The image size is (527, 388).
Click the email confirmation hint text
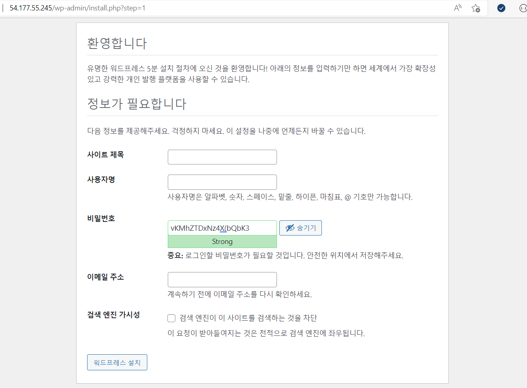pos(240,294)
